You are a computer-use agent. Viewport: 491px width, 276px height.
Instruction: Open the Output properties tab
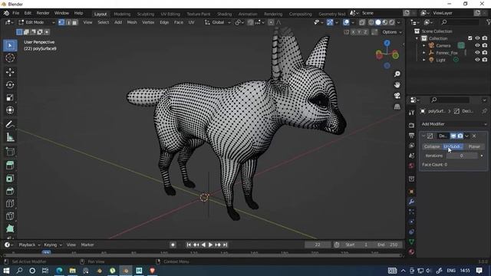411,136
